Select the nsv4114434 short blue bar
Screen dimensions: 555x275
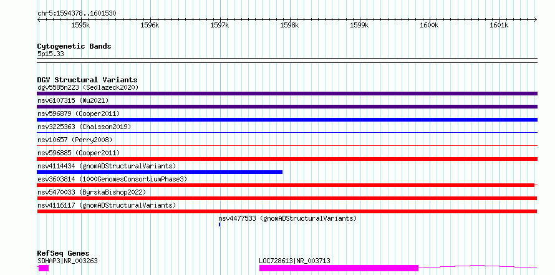coord(160,172)
